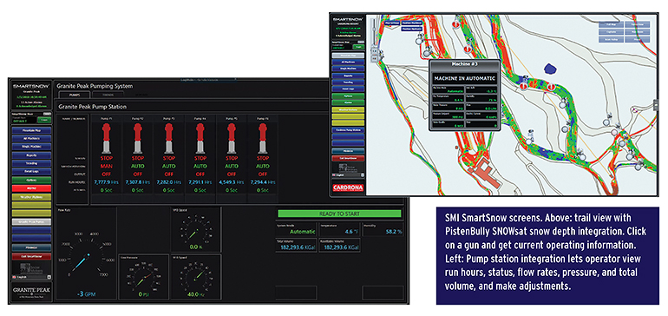Open English language dropdown in Cardrona sidebar
668x316 pixels.
coord(349,174)
